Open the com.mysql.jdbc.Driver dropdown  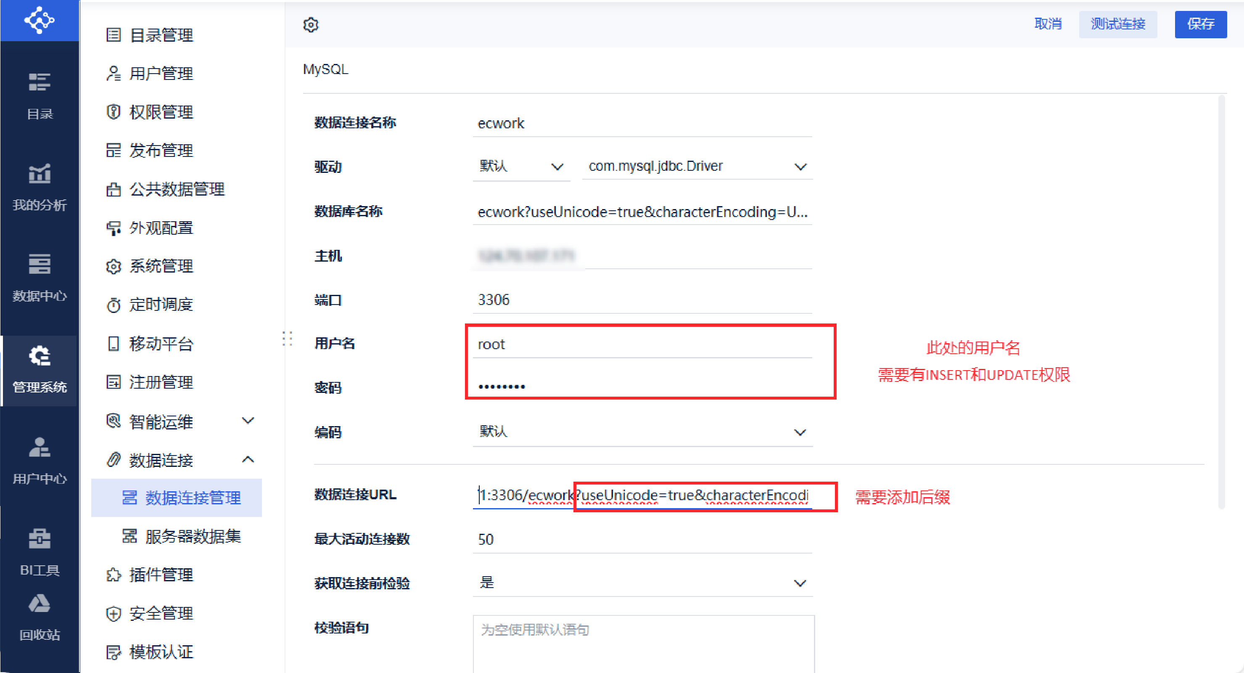click(696, 167)
